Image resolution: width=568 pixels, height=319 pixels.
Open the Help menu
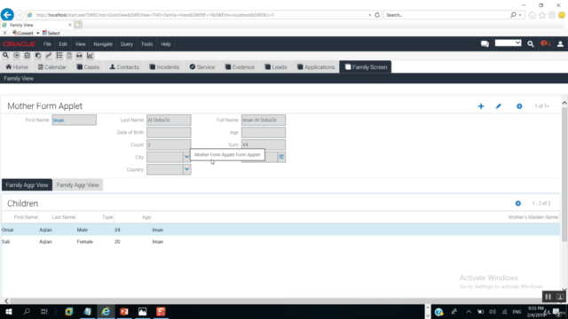pyautogui.click(x=166, y=44)
